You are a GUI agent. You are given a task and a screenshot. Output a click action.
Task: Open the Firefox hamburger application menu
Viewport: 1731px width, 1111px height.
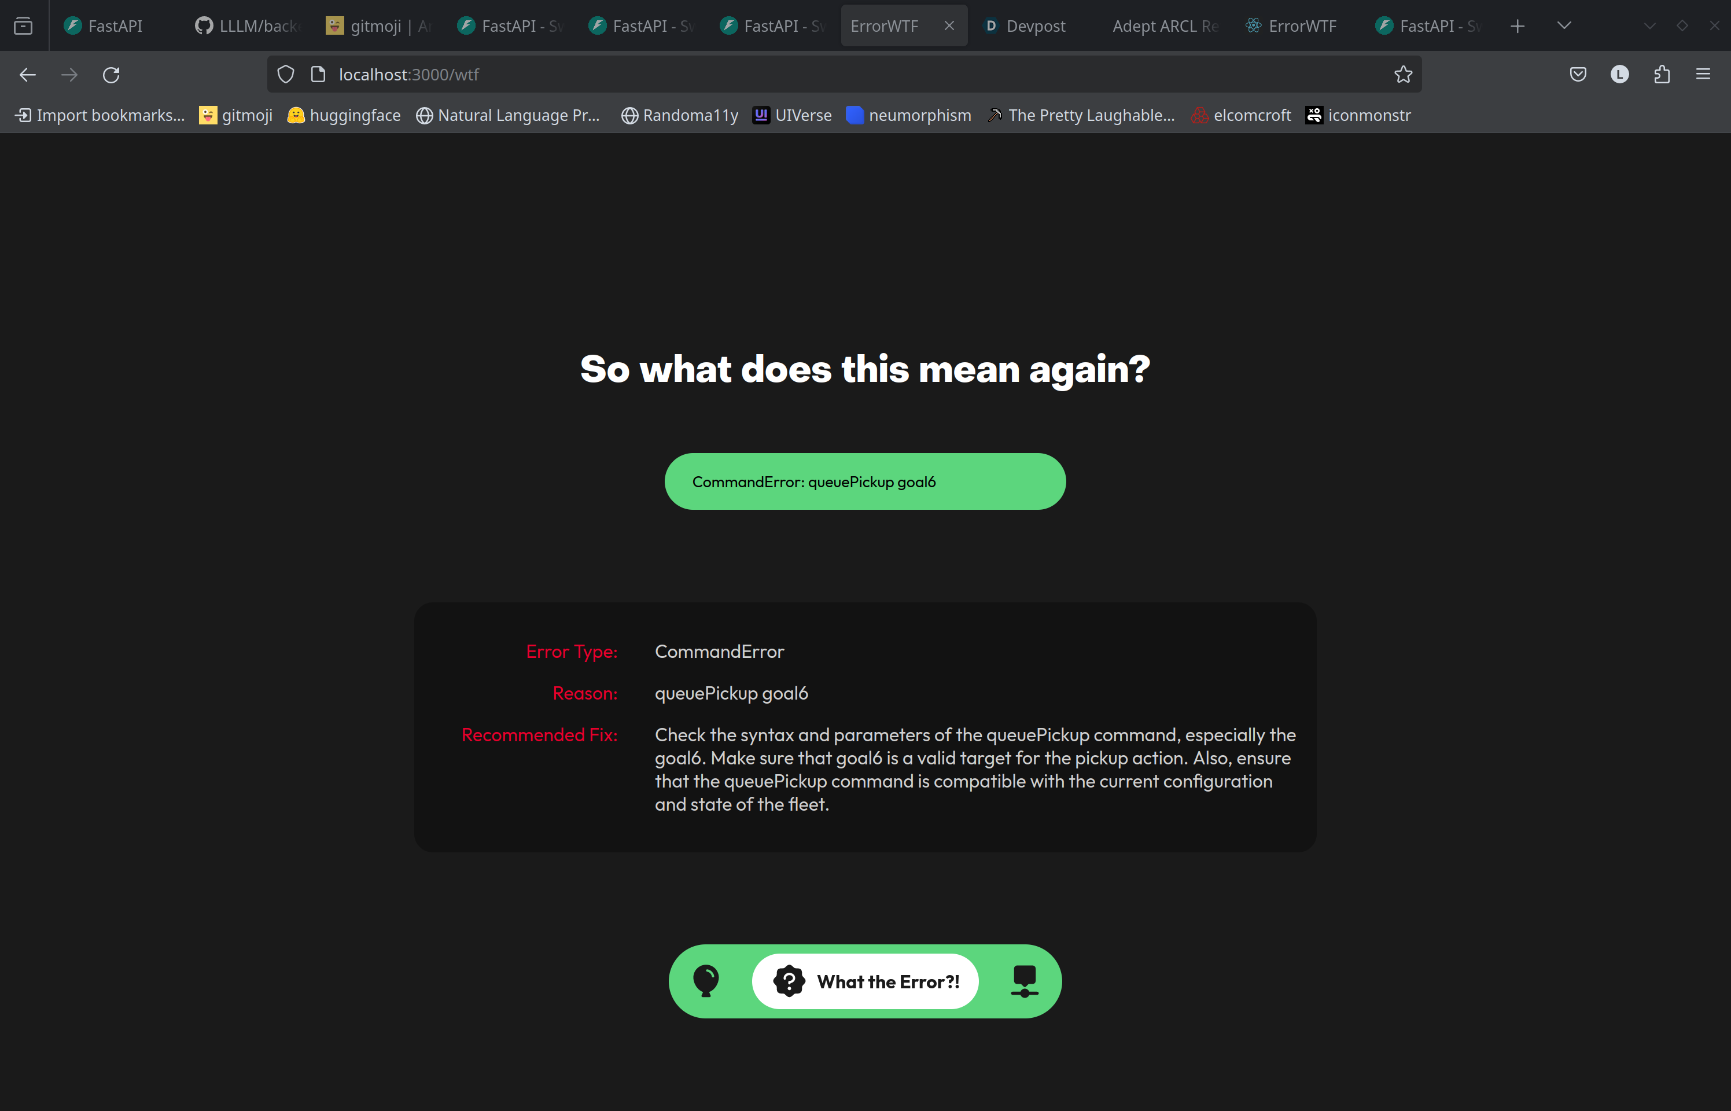pyautogui.click(x=1704, y=74)
